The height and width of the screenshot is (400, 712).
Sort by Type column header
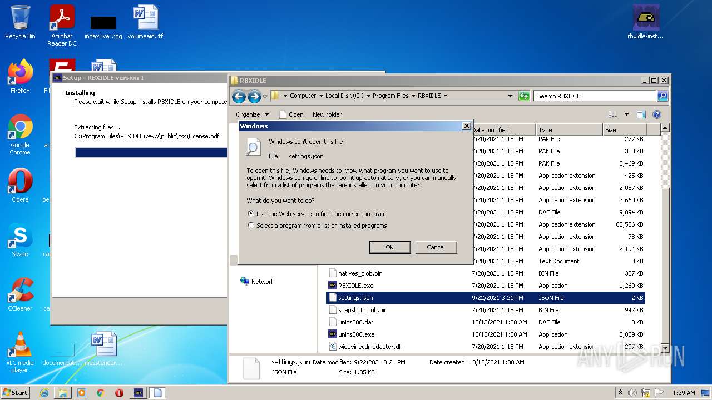click(568, 130)
